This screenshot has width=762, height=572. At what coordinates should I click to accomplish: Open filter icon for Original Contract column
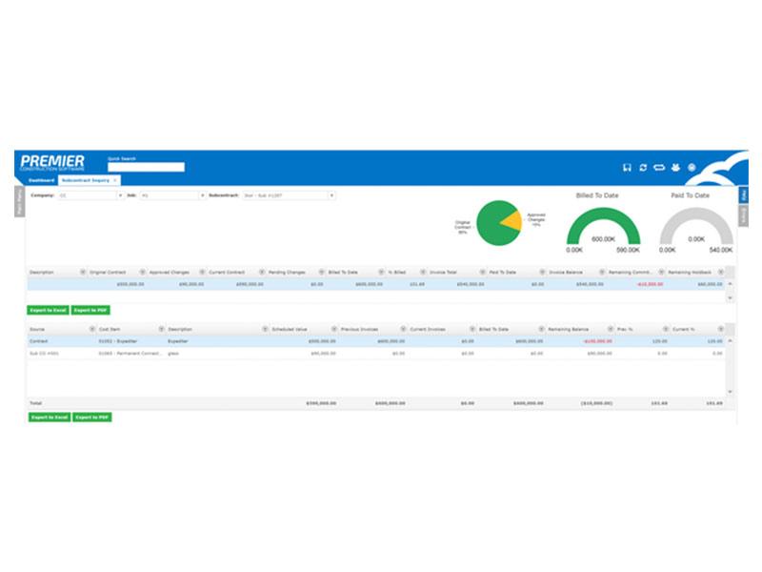pyautogui.click(x=143, y=272)
